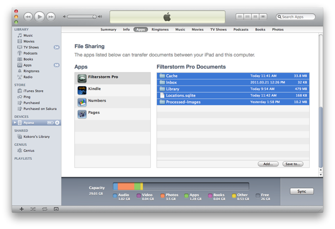Screen dimensions: 335x229
Task: Switch to the Summary tab
Action: [108, 30]
